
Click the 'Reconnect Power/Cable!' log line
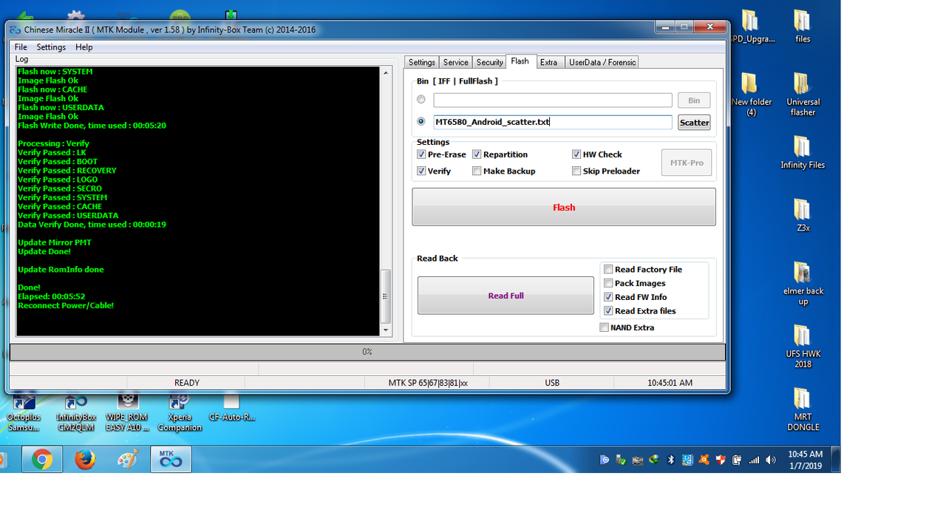point(66,305)
